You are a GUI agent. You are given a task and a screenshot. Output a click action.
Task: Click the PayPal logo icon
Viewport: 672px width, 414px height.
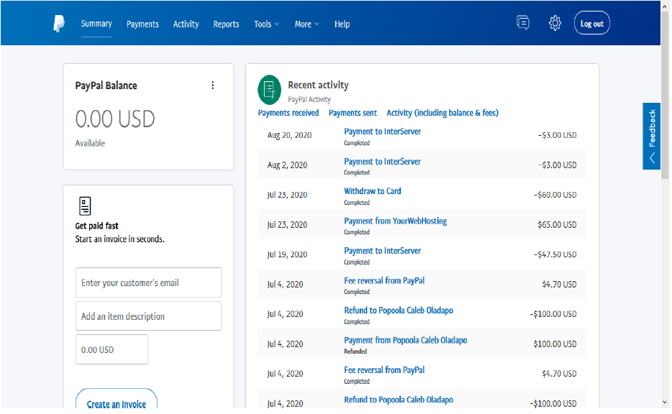[59, 24]
